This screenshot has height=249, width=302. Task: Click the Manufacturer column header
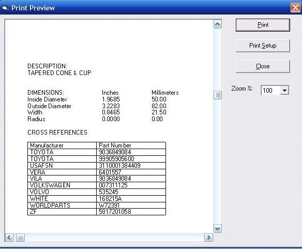pyautogui.click(x=62, y=145)
